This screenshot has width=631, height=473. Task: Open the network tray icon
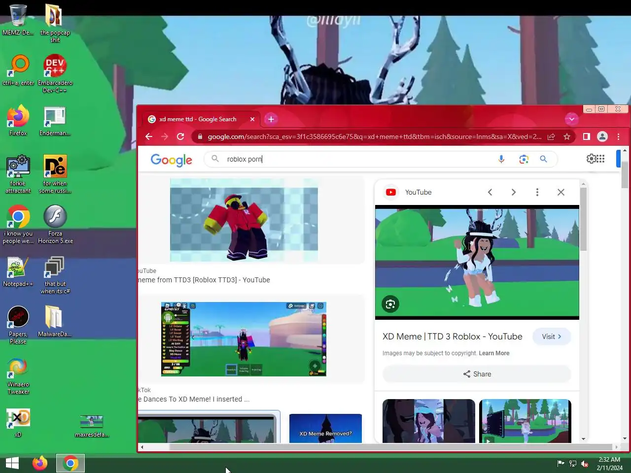(x=573, y=464)
